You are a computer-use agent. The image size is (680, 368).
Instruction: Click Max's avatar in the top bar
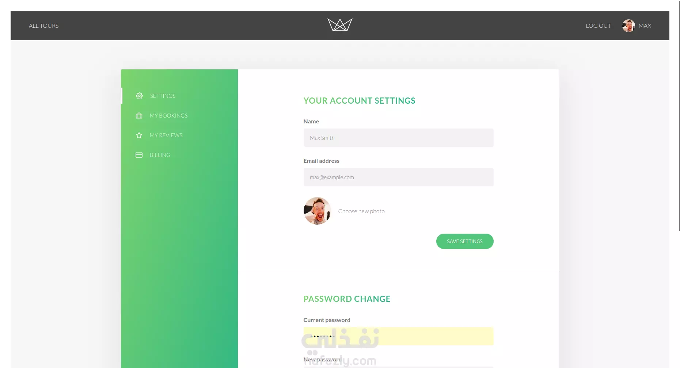pos(628,26)
